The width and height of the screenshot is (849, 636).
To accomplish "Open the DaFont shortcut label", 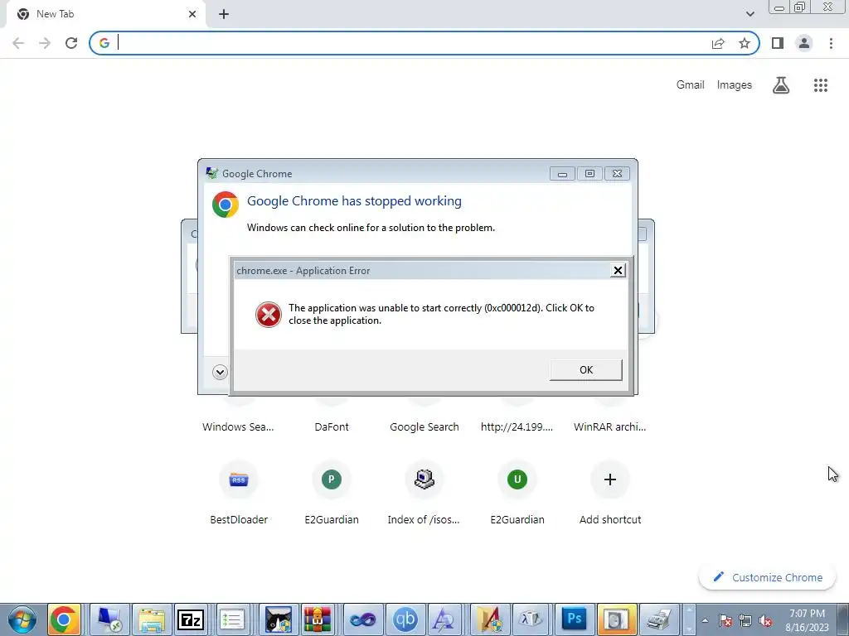I will coord(332,426).
